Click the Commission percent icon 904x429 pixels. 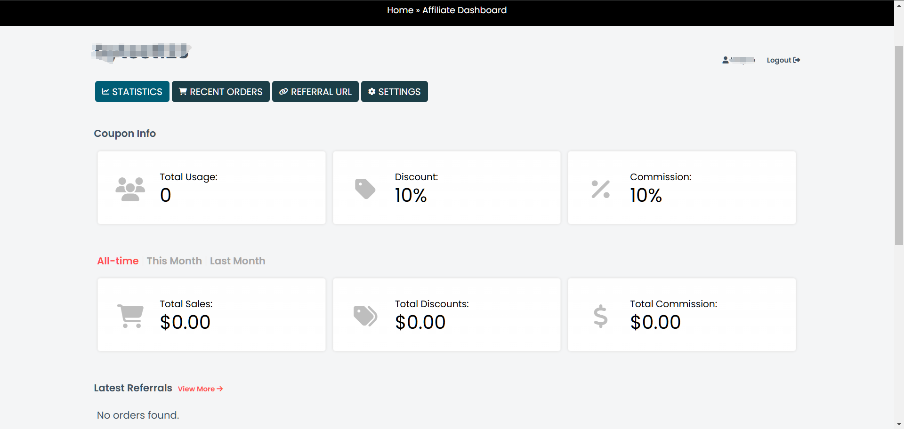point(600,189)
